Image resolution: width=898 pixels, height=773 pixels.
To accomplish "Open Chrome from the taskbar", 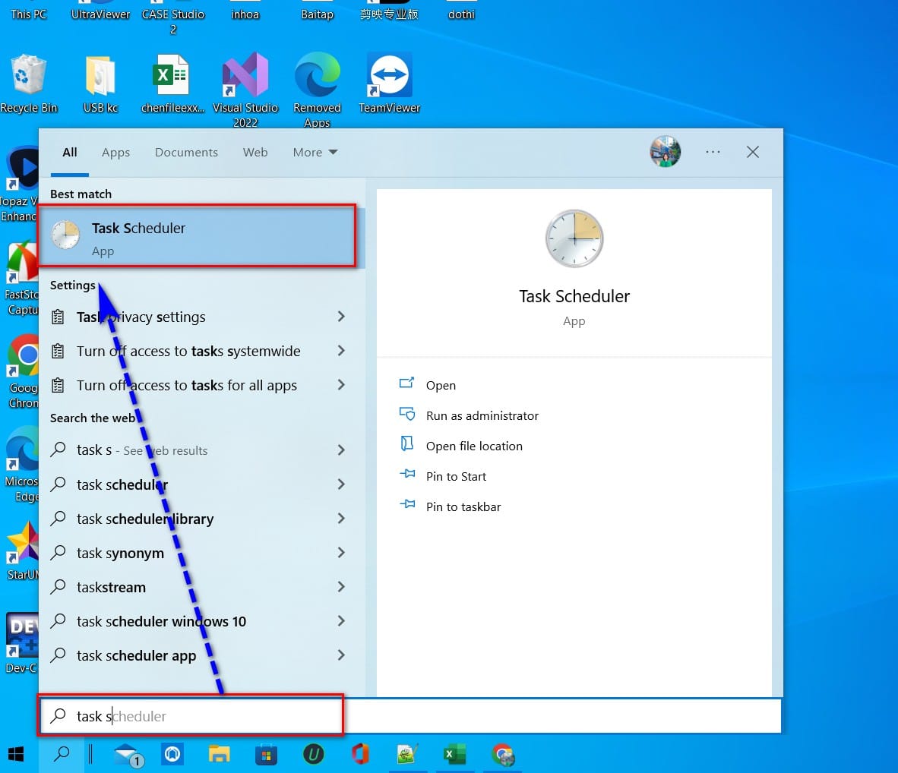I will tap(503, 756).
